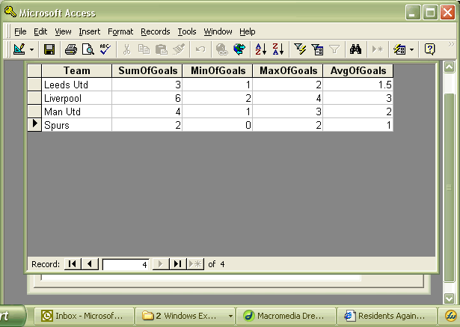This screenshot has height=327, width=460.
Task: Click the Liverpool row selector
Action: coord(34,98)
